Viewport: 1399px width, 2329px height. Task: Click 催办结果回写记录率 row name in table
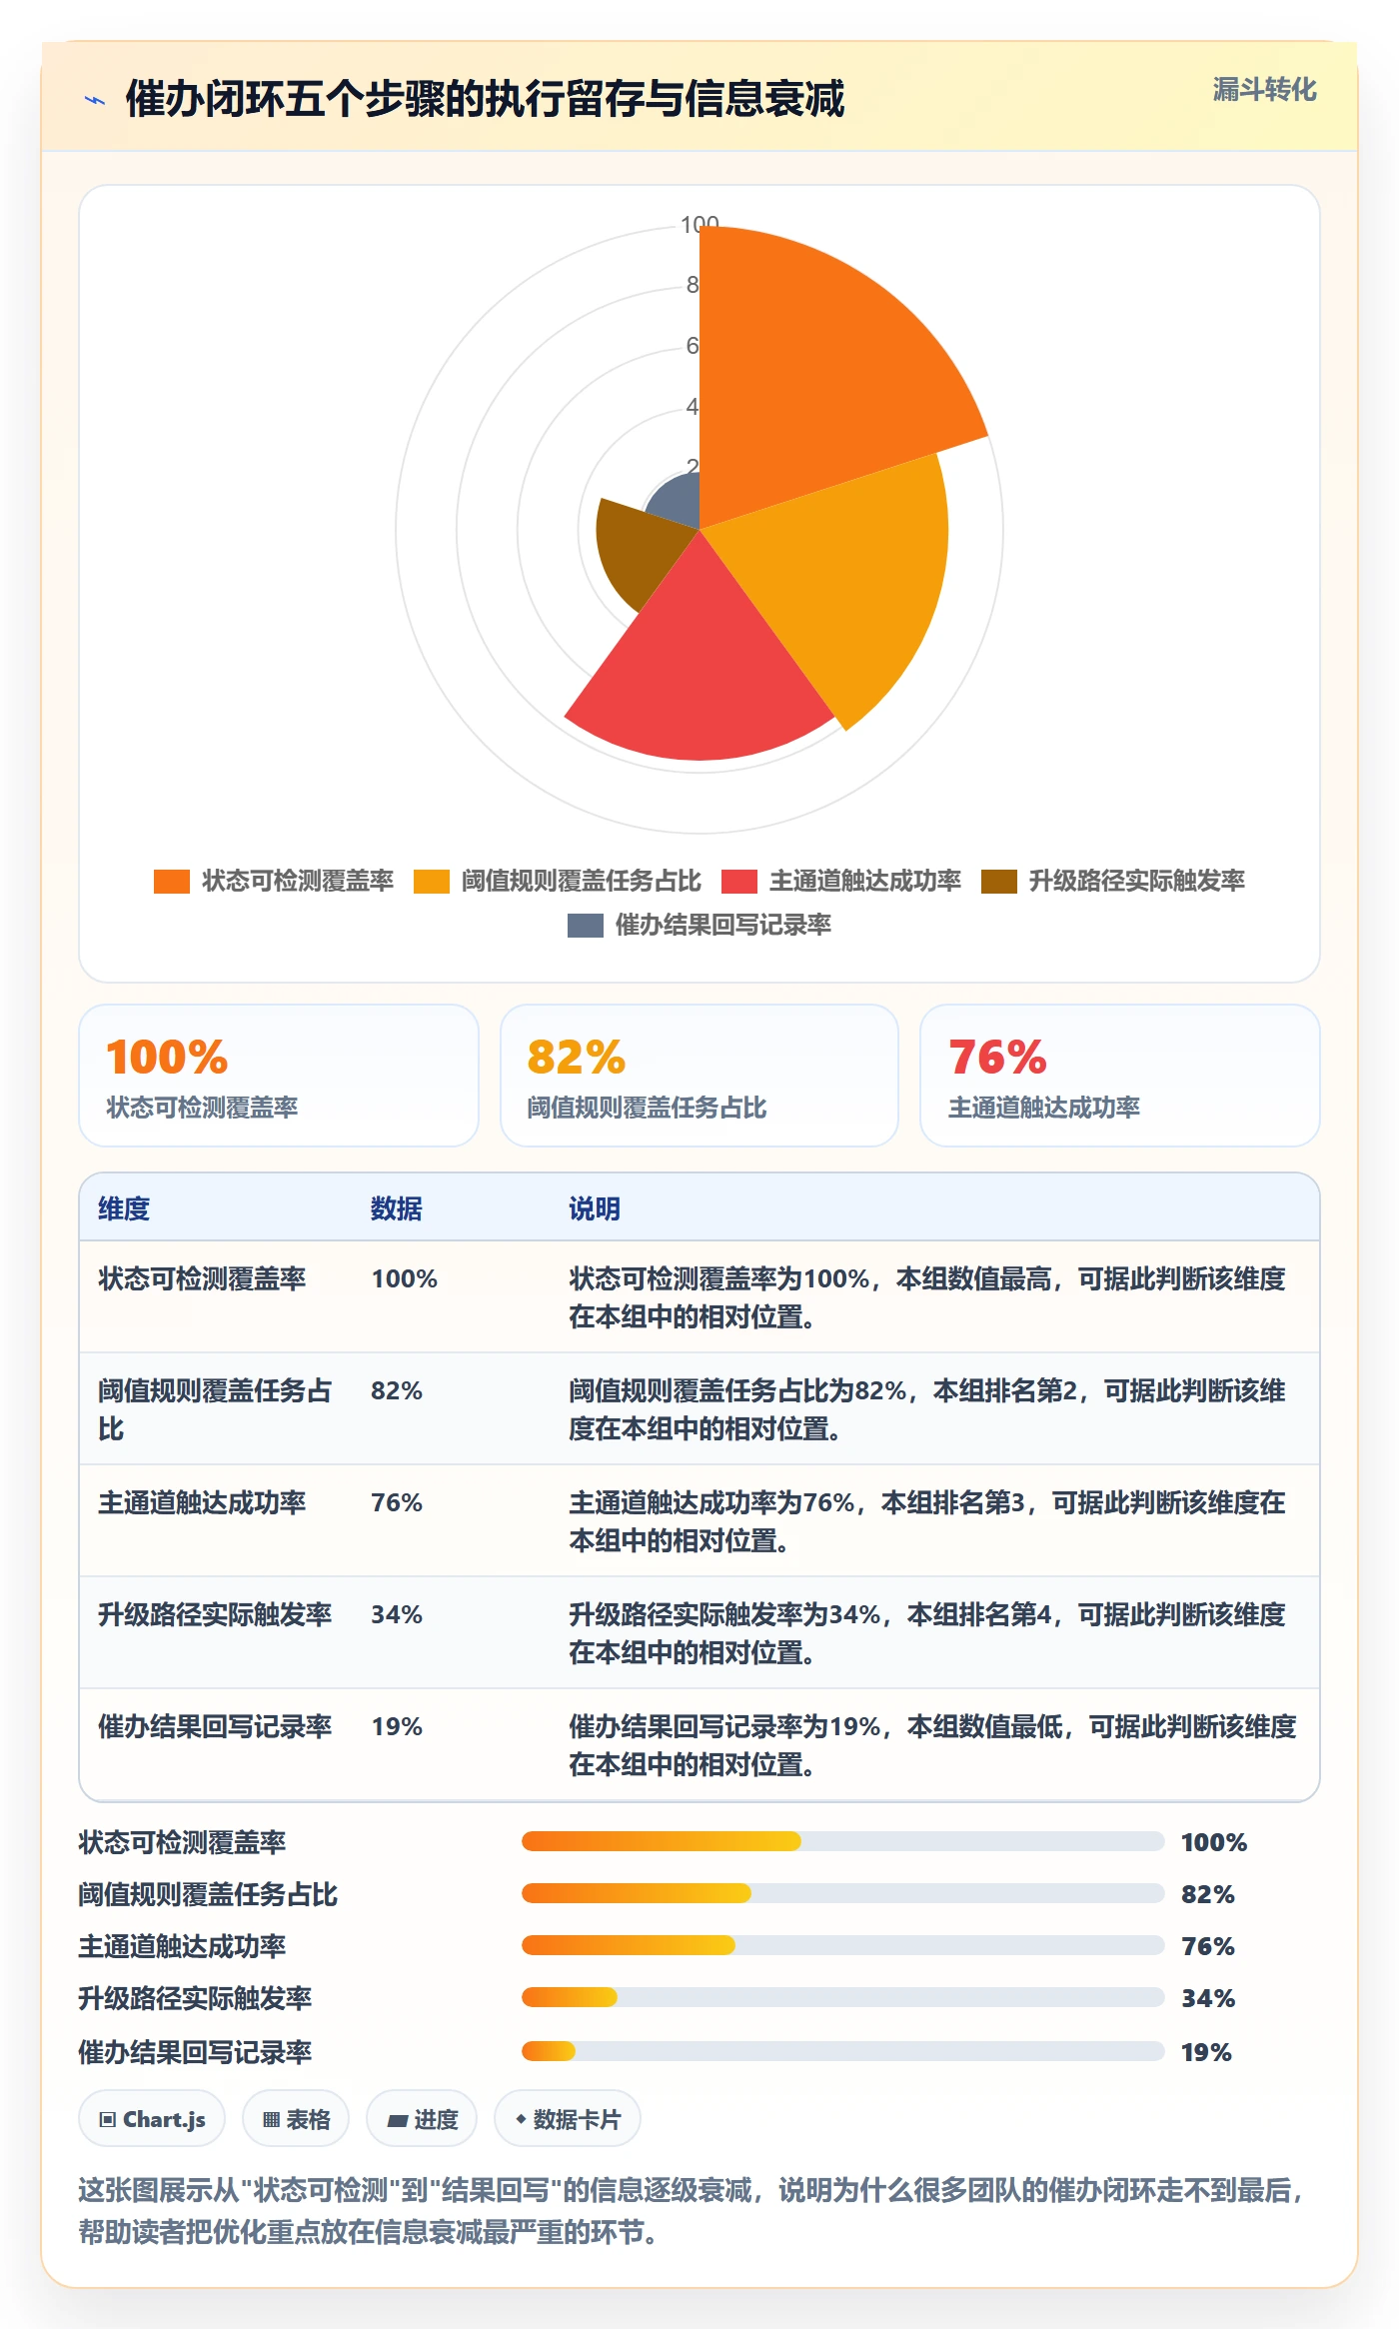click(x=215, y=1726)
